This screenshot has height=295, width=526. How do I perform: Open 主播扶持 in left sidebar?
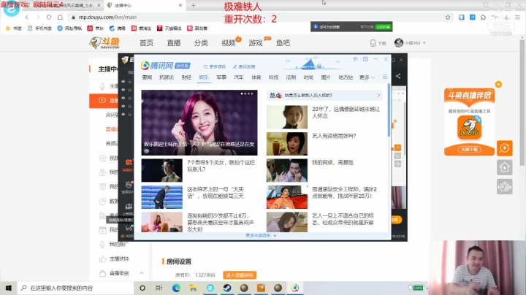pyautogui.click(x=119, y=258)
